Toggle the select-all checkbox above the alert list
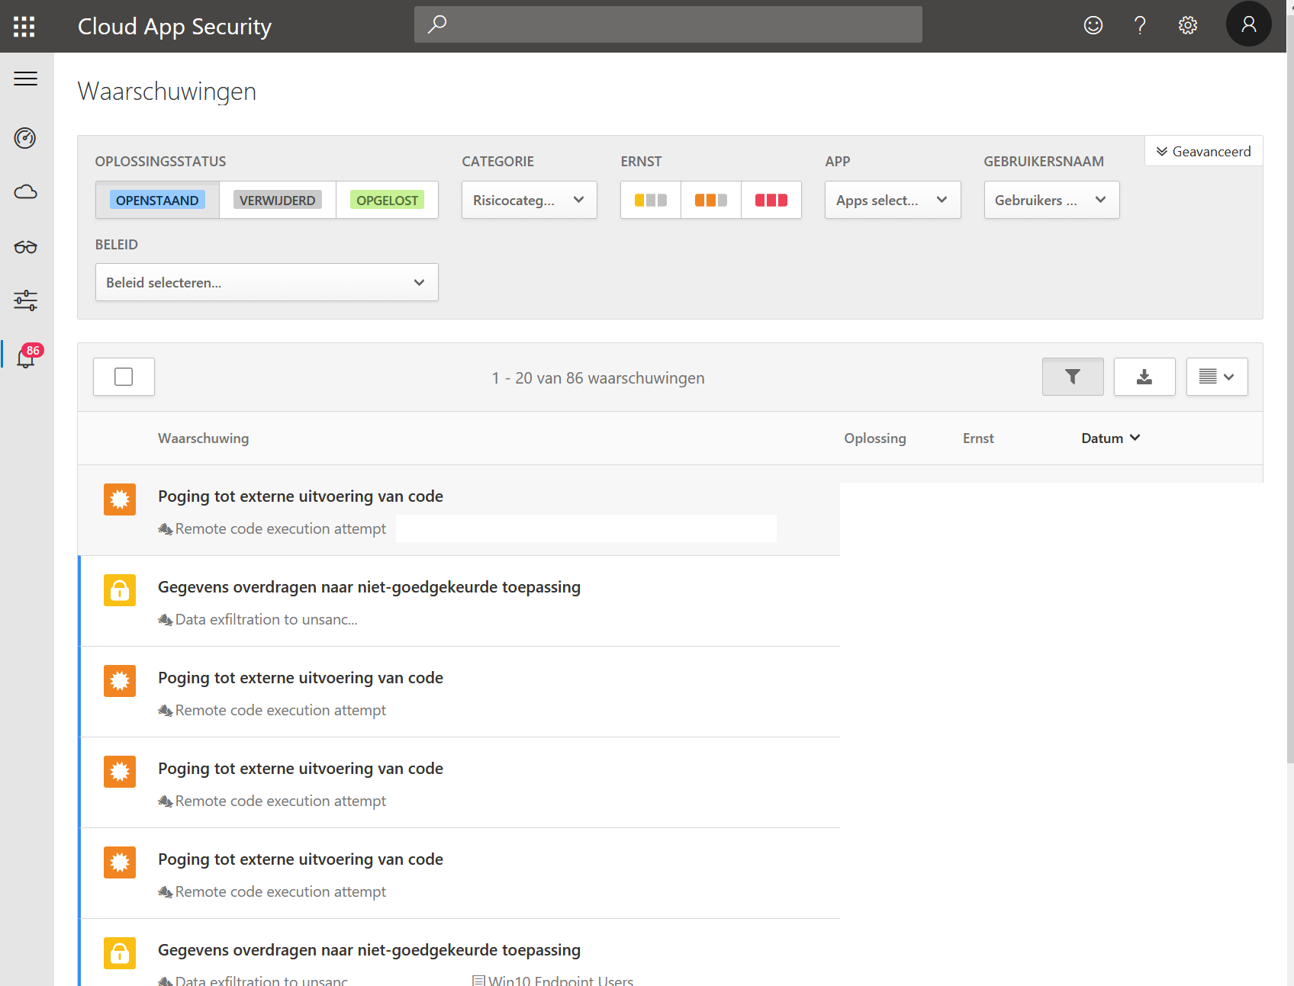The image size is (1294, 986). point(124,376)
